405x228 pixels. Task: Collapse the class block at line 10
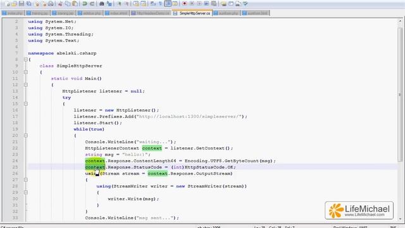point(25,72)
